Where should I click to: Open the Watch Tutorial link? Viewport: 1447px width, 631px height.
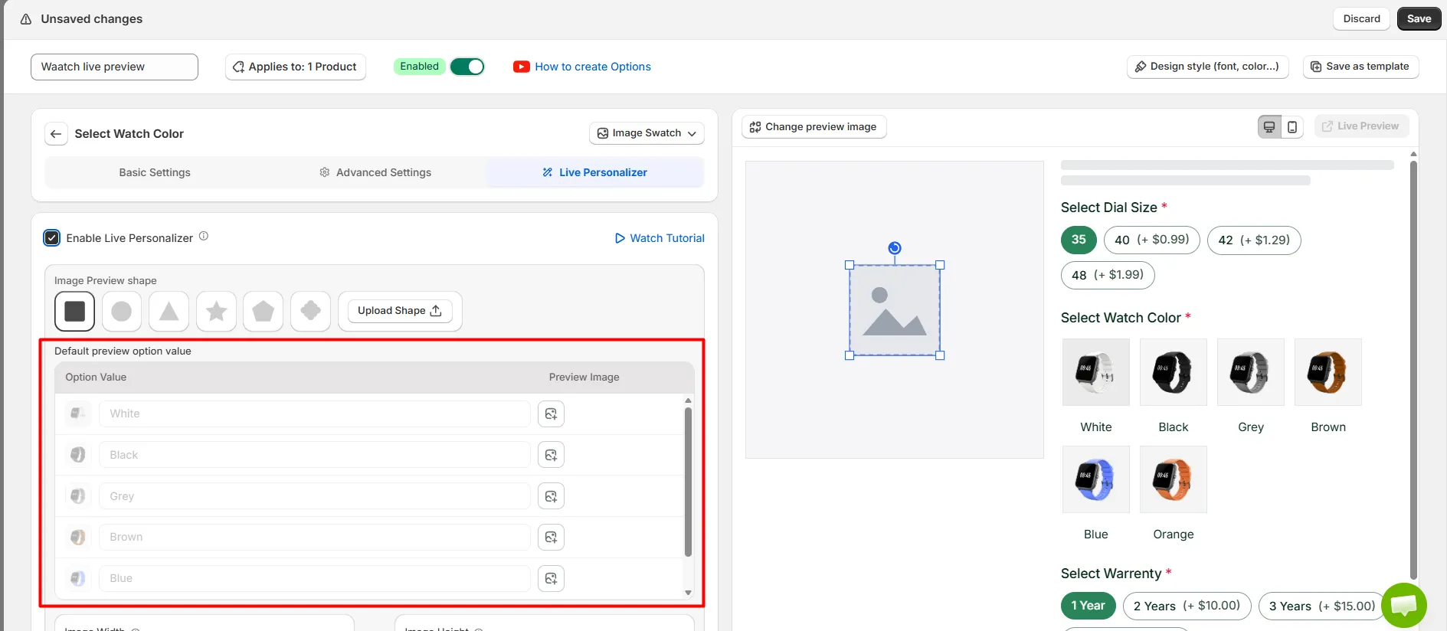tap(660, 238)
